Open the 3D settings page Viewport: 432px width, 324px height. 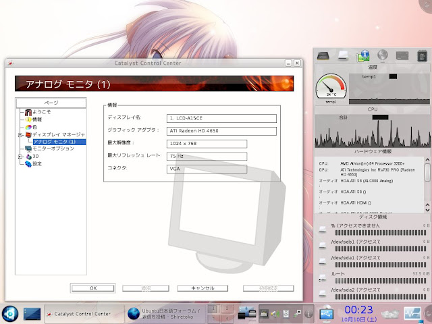[36, 156]
